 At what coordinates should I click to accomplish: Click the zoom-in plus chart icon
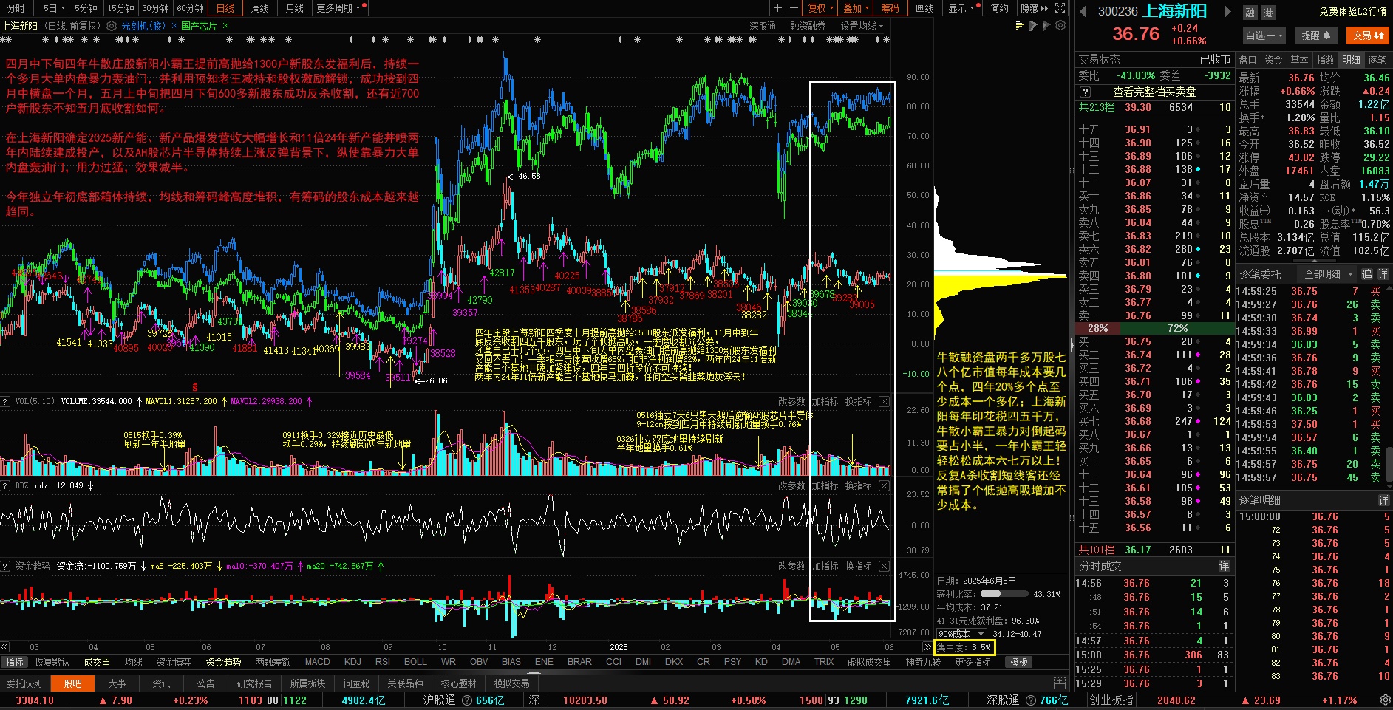point(777,8)
